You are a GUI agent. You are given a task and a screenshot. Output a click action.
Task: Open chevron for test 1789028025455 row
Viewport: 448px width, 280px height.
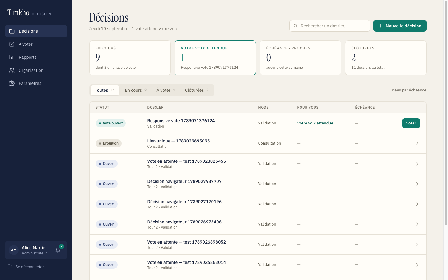(417, 164)
